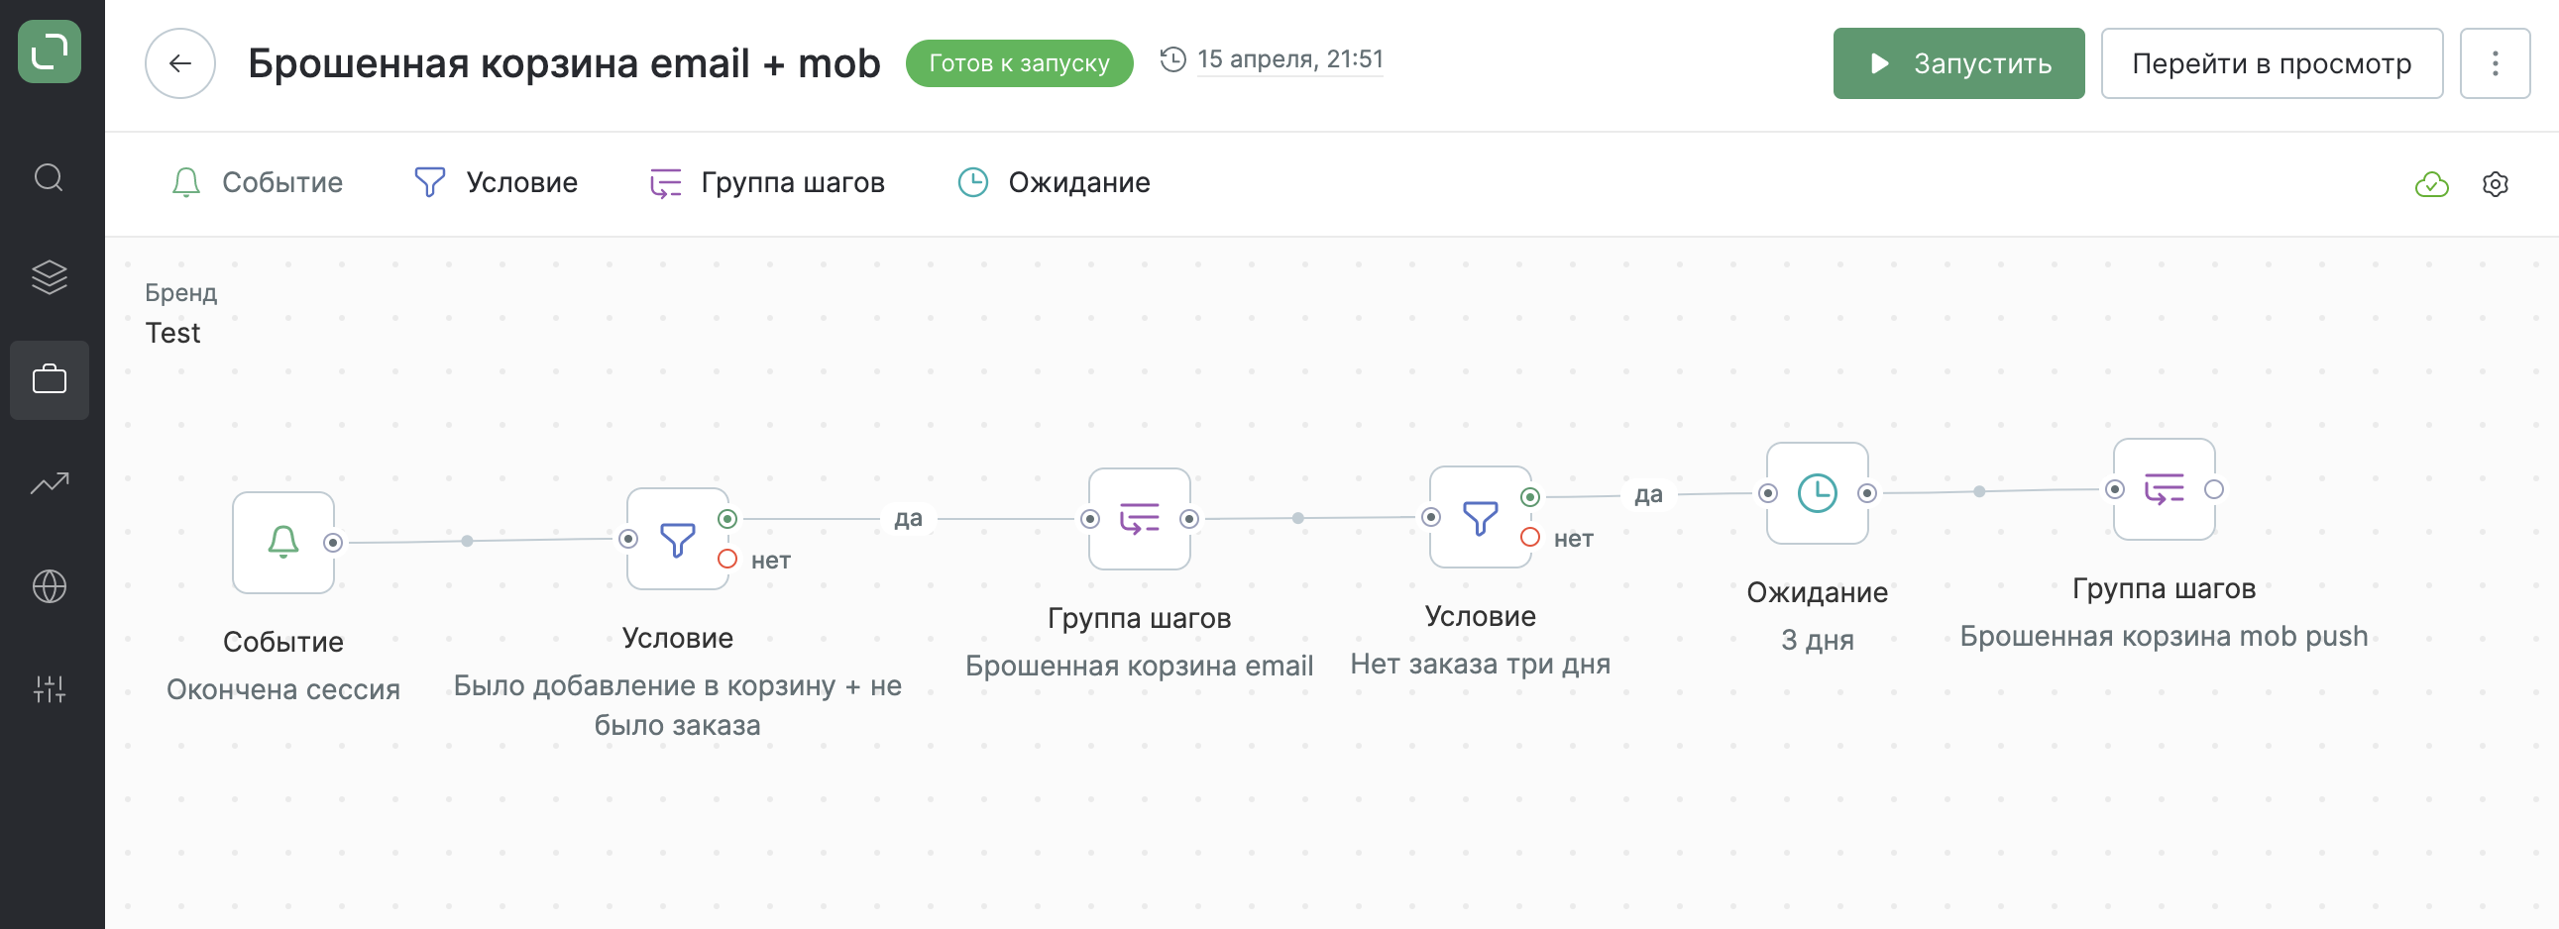Image resolution: width=2559 pixels, height=929 pixels.
Task: Click the Нет заказа три дня caption
Action: click(x=1479, y=664)
